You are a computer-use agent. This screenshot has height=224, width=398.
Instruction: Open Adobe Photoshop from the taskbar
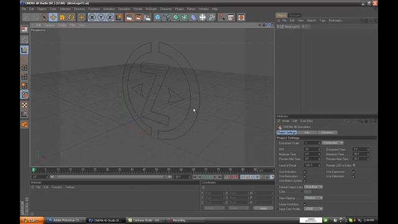coord(66,220)
